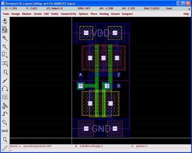Select the A pin label in the layout

pyautogui.click(x=80, y=74)
